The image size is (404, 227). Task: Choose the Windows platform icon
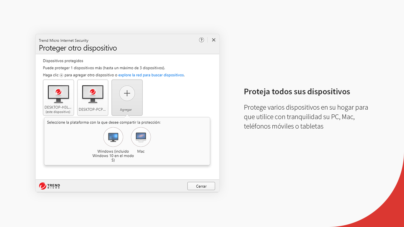point(113,137)
